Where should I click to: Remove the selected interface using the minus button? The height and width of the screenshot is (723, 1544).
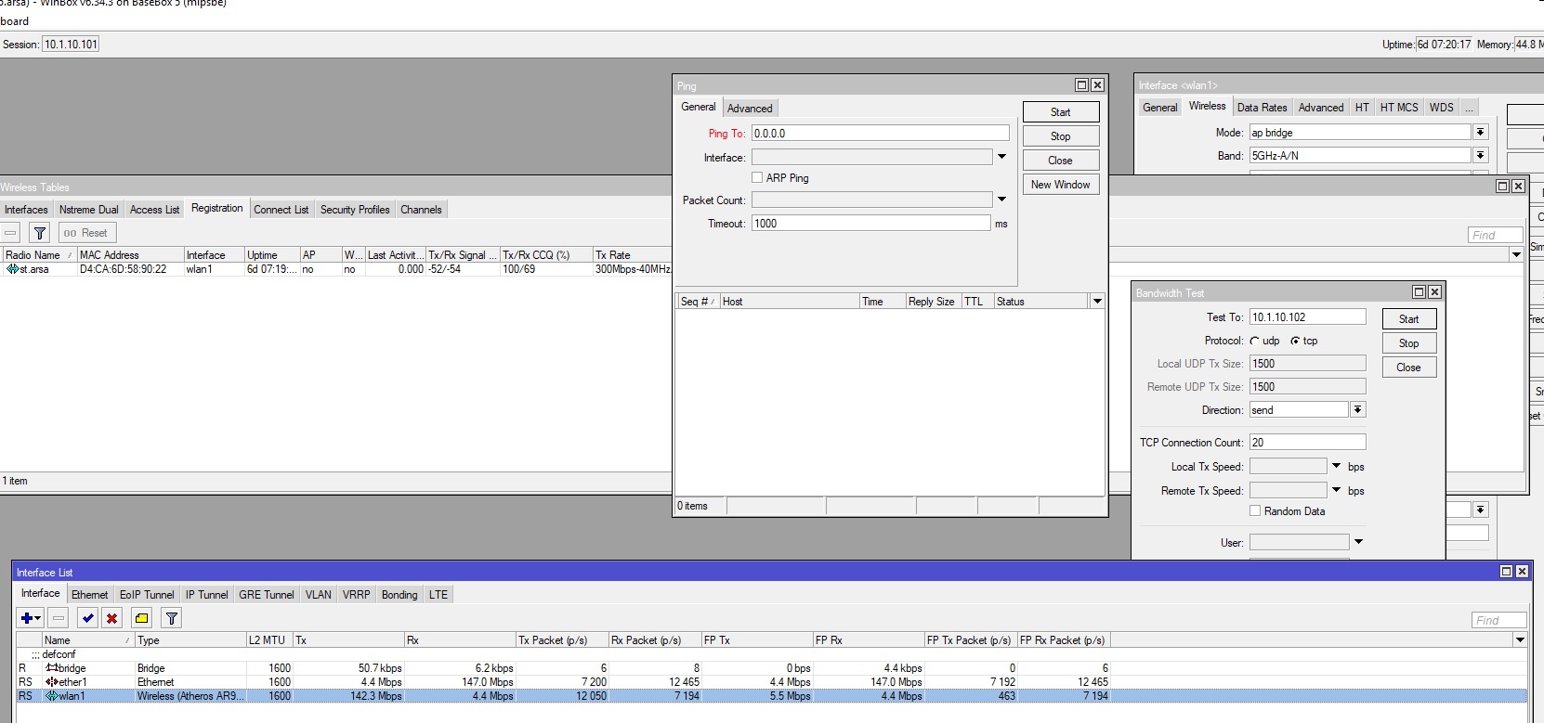pyautogui.click(x=59, y=618)
